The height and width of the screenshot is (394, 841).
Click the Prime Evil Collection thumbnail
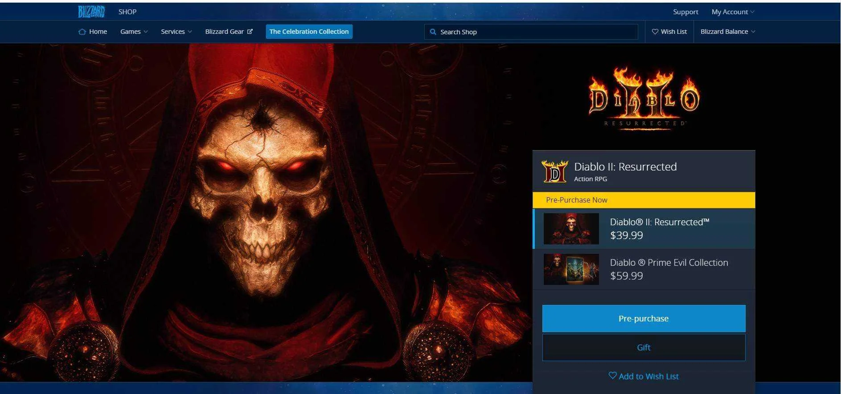[x=571, y=269]
